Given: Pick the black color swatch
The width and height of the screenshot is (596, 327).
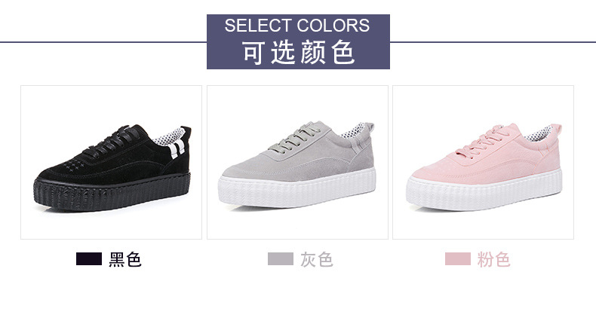Looking at the screenshot, I should (89, 258).
